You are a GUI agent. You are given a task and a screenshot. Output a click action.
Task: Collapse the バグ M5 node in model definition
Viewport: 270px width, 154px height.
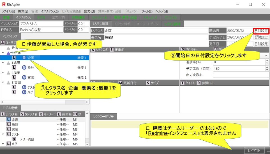point(3,144)
